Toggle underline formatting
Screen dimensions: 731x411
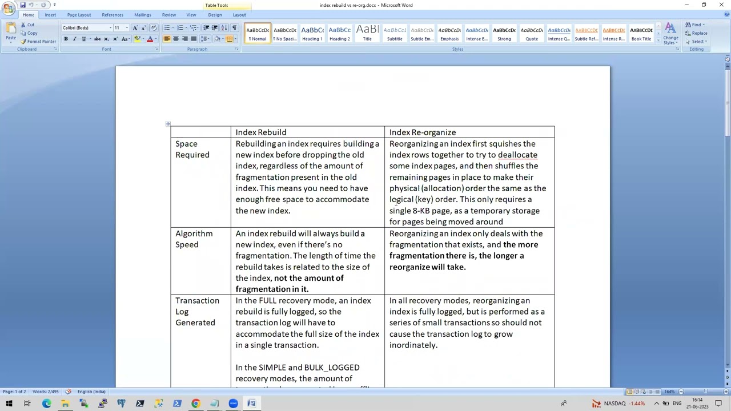(83, 39)
